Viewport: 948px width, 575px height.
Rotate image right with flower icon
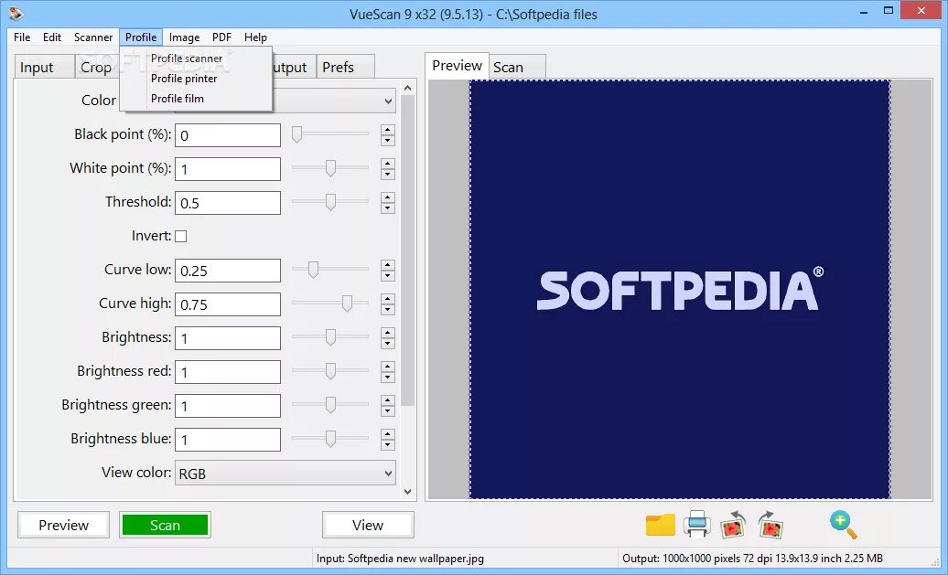[770, 525]
